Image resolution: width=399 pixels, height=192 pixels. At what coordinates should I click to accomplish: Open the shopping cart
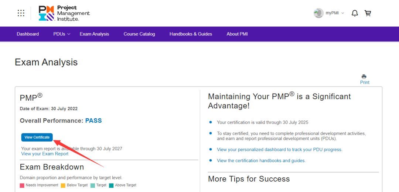coord(368,13)
